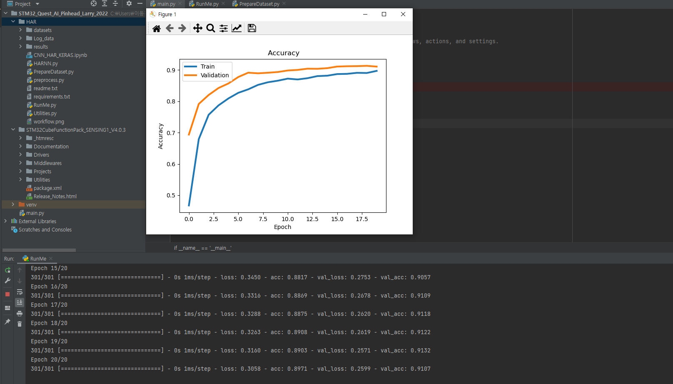Stop the running process red square

coord(7,294)
